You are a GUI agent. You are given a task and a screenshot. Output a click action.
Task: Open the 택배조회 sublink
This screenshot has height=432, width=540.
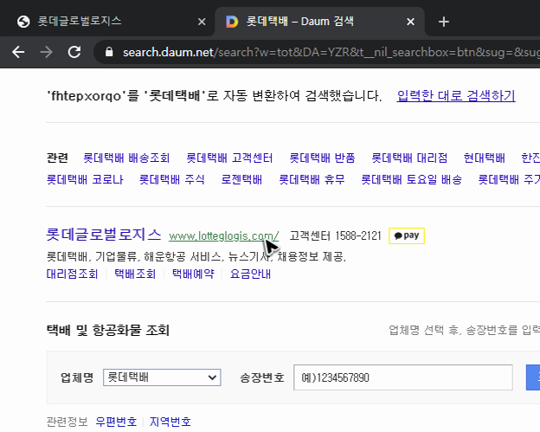click(x=135, y=274)
